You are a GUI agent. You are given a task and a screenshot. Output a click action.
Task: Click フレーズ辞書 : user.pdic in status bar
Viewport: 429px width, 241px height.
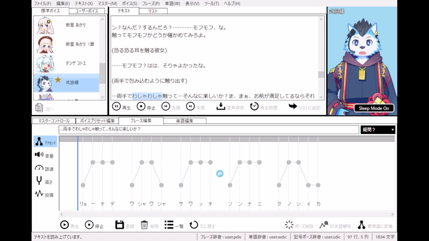[x=221, y=237]
